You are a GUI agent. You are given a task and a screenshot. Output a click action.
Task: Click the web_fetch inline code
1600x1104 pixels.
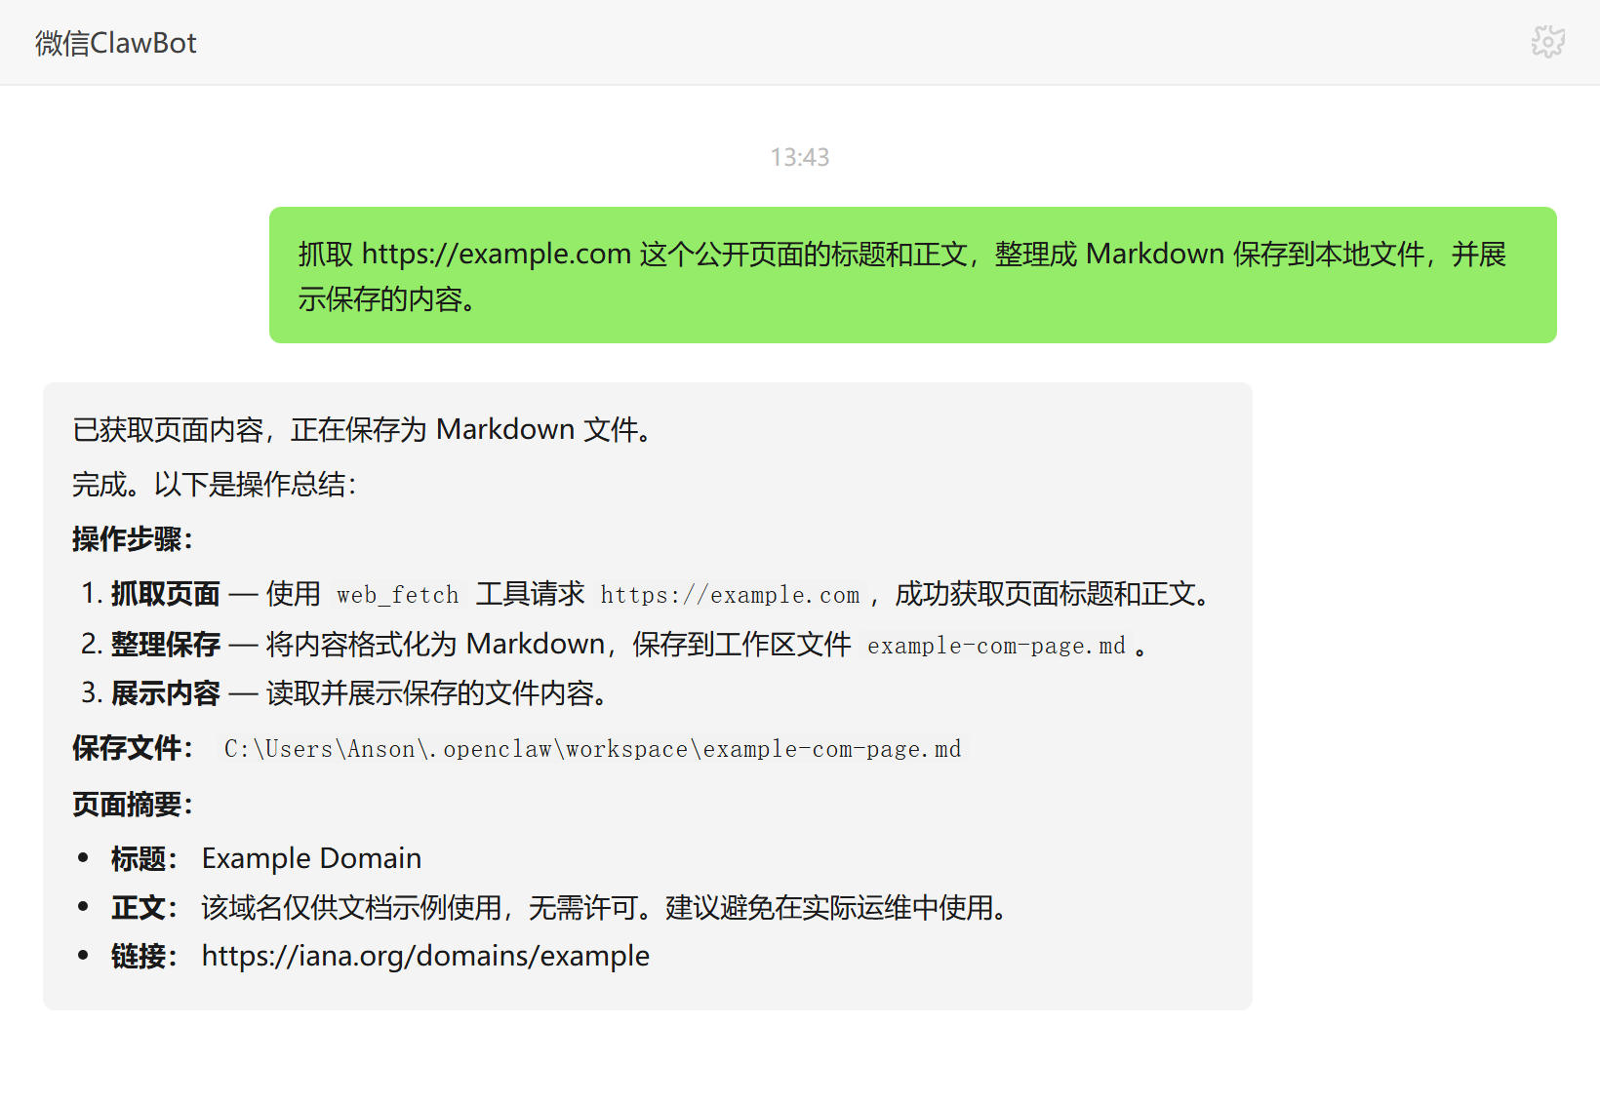[398, 595]
